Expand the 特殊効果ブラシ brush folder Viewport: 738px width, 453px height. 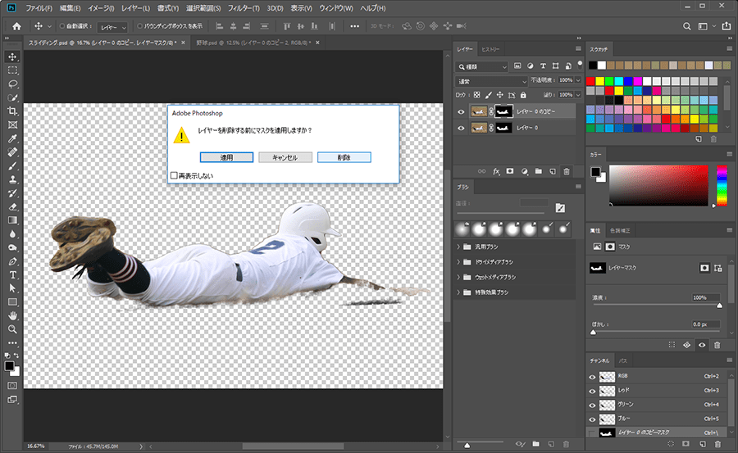458,292
